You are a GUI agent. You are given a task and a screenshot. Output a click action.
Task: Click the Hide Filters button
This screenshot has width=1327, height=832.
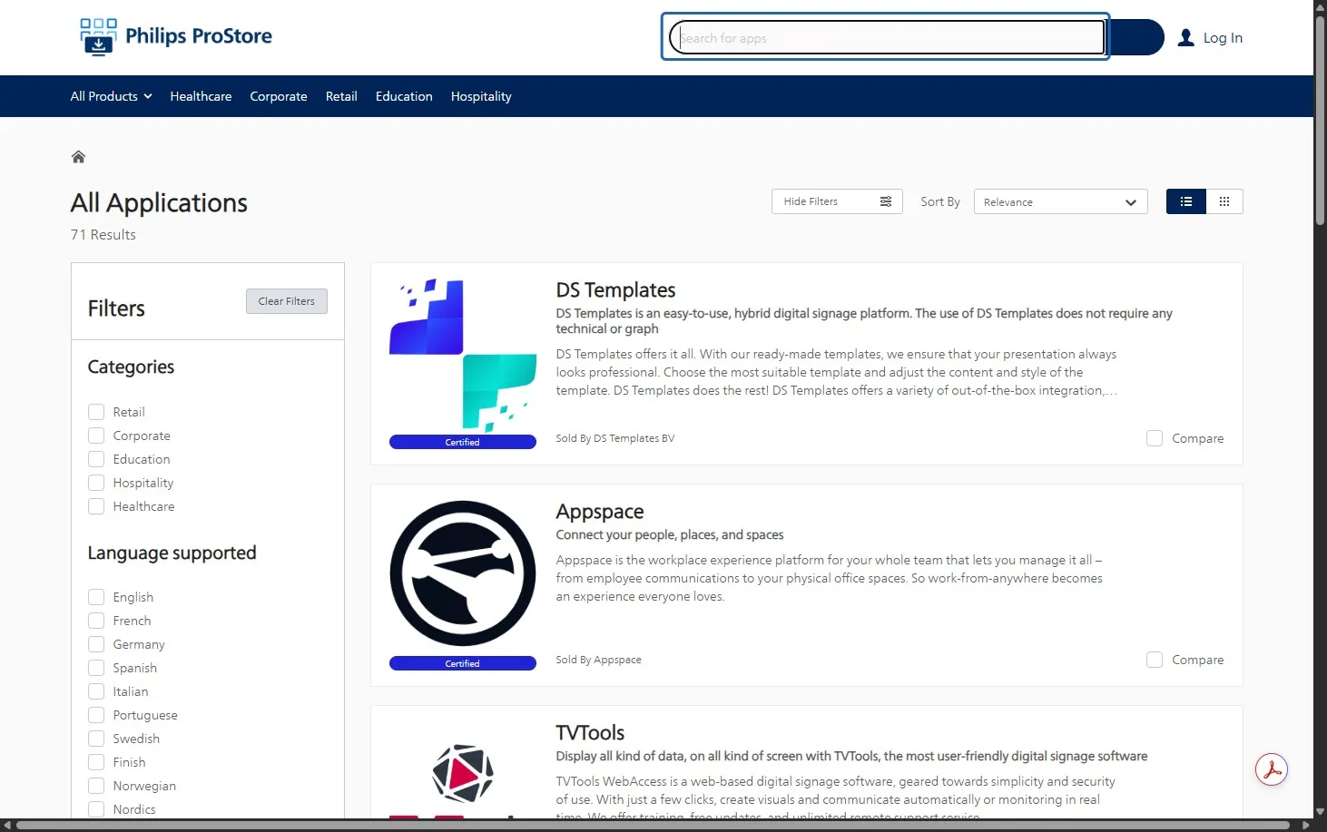point(837,201)
